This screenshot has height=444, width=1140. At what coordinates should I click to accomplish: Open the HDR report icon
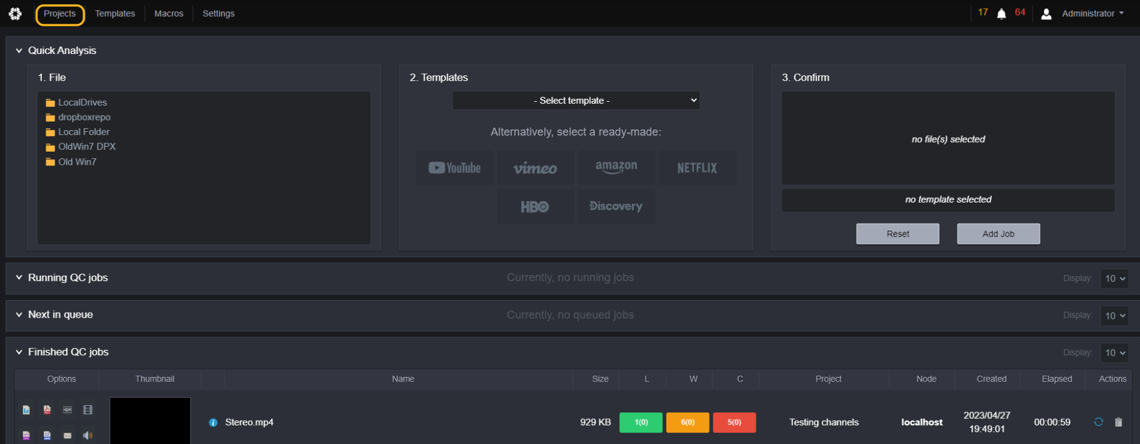(x=67, y=410)
